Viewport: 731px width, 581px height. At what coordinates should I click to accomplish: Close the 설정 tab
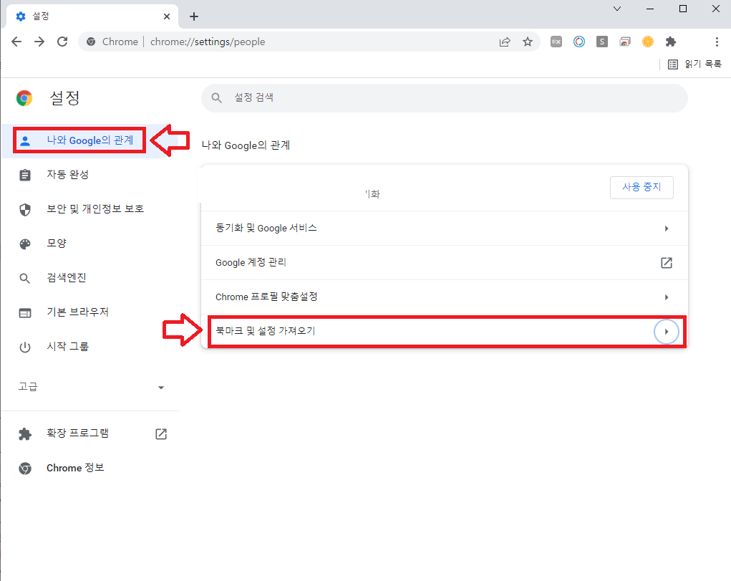167,16
